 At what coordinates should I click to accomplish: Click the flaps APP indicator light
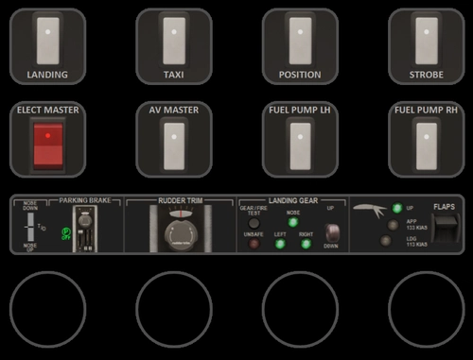393,225
